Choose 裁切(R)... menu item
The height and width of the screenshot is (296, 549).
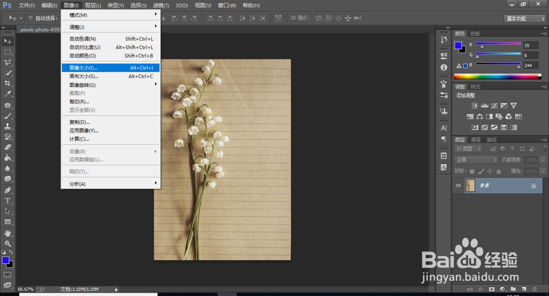111,102
